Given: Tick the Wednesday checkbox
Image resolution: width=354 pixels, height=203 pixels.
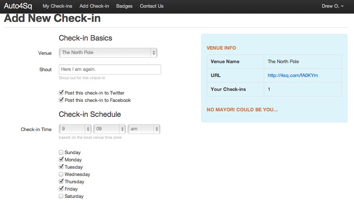Looking at the screenshot, I should coord(61,174).
